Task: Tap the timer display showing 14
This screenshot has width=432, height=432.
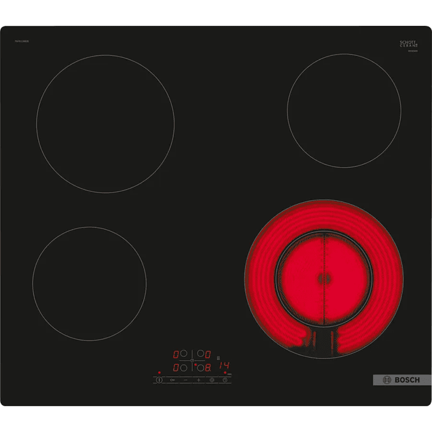Action: click(x=224, y=366)
